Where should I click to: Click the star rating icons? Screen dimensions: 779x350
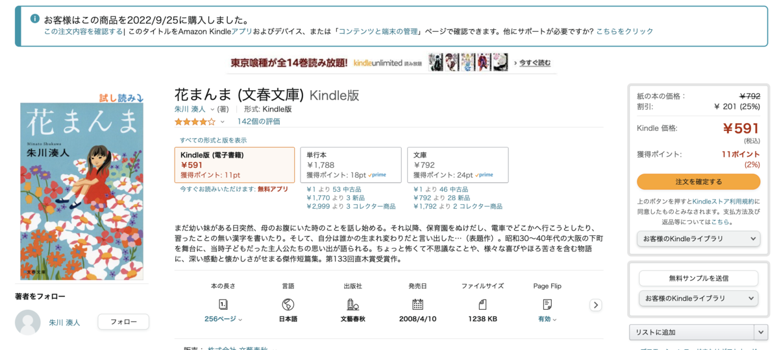[195, 121]
